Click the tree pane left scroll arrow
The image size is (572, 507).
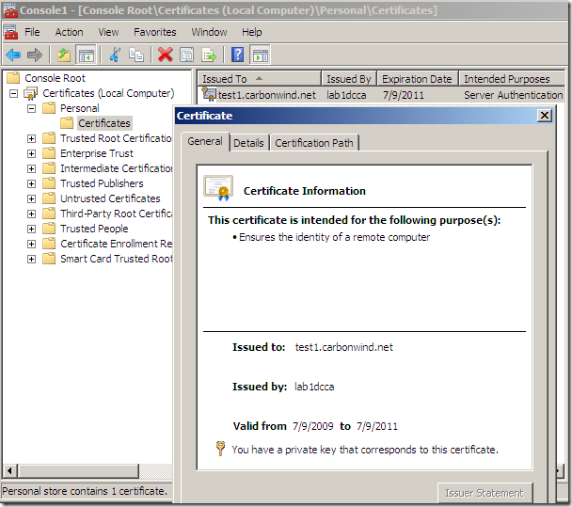(9, 470)
